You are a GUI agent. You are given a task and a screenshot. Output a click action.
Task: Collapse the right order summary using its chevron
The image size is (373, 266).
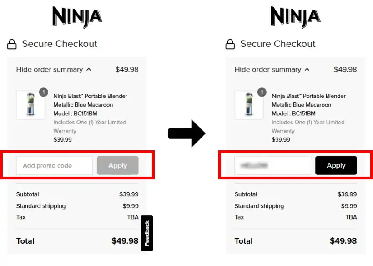(307, 70)
